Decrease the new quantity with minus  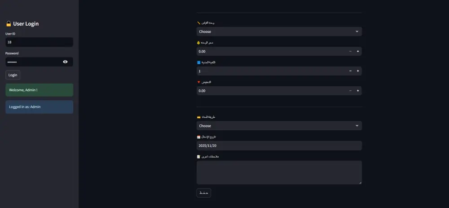350,71
